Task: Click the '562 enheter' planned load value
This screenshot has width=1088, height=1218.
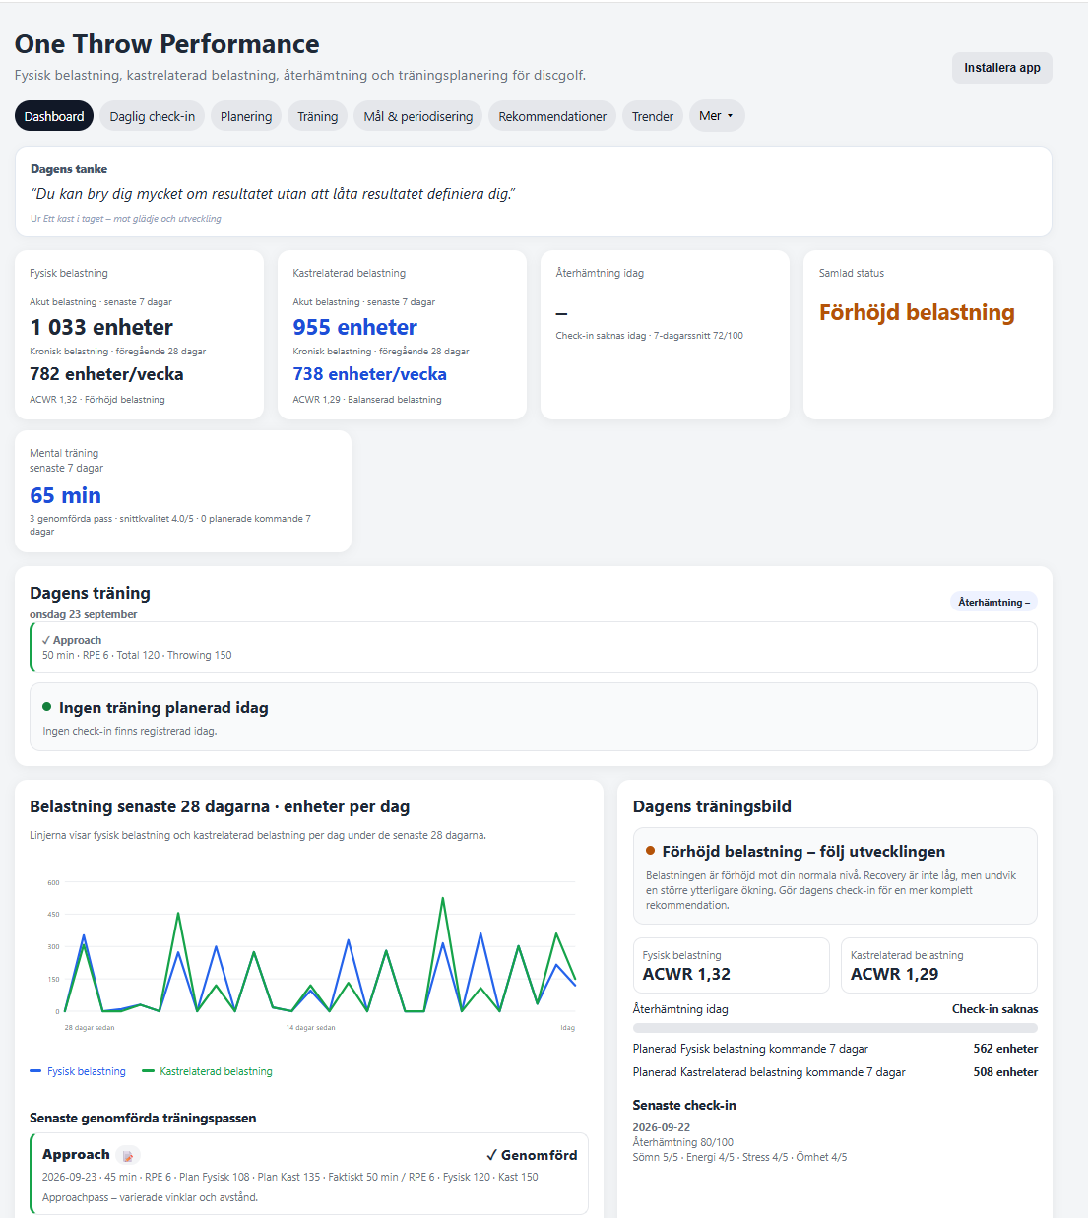Action: pyautogui.click(x=1005, y=1049)
